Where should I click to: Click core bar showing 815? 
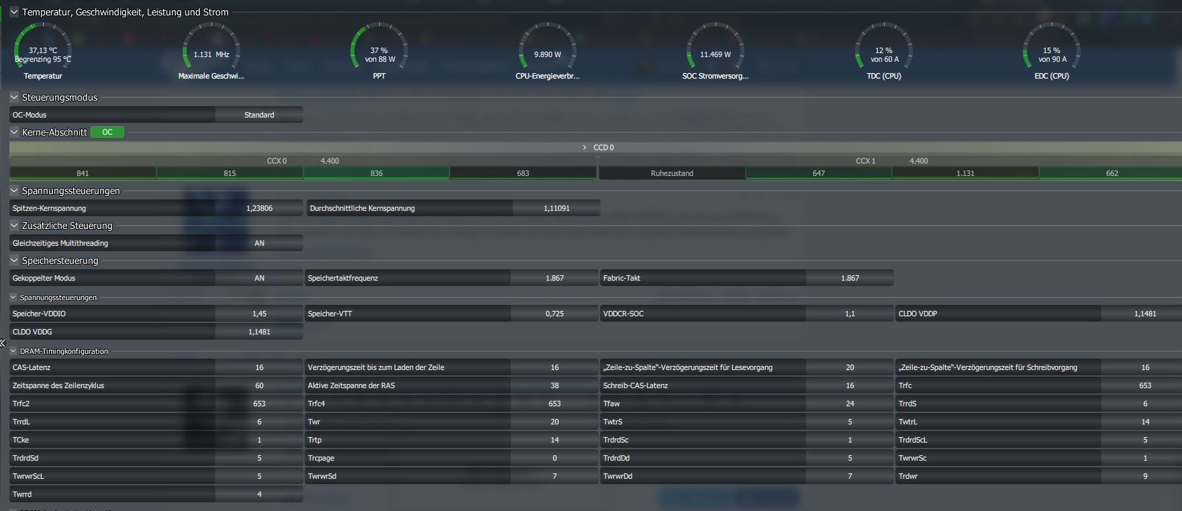click(x=230, y=173)
